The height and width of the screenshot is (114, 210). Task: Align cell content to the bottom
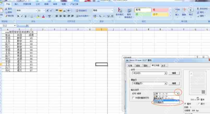[x=64, y=10]
